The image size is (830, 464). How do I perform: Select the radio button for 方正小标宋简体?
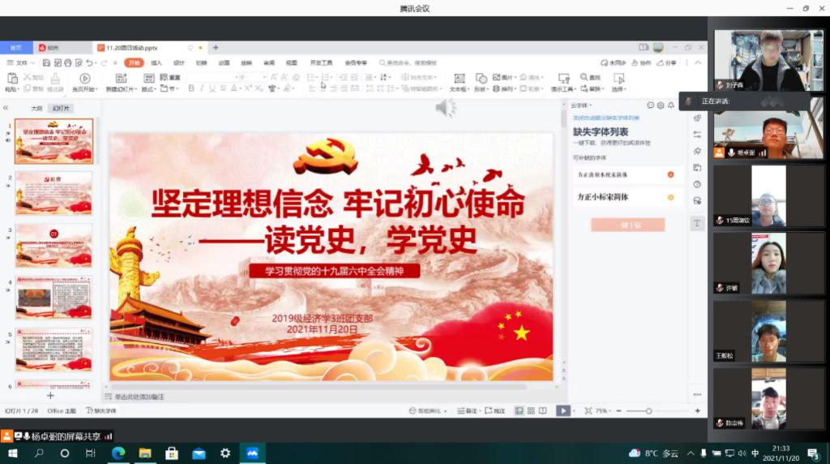click(670, 197)
